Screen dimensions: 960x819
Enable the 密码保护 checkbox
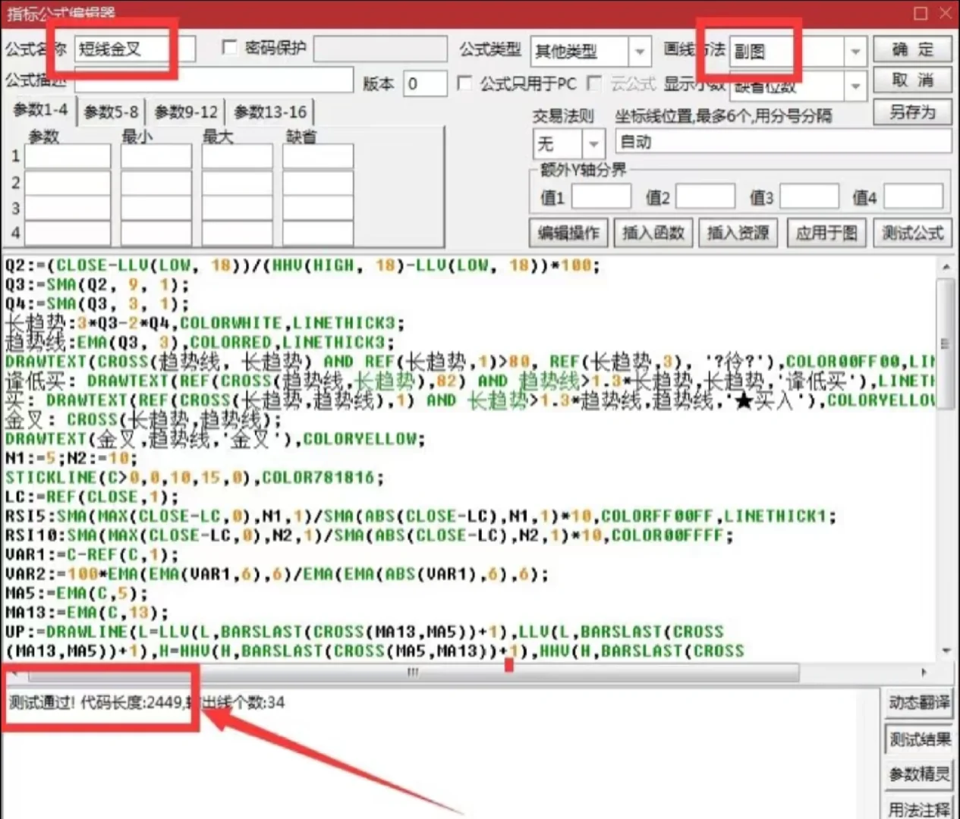coord(229,48)
